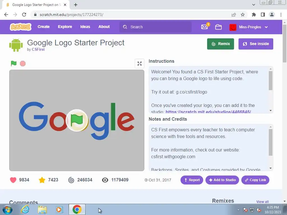Favorite the project with star icon
The image size is (287, 215).
42,180
